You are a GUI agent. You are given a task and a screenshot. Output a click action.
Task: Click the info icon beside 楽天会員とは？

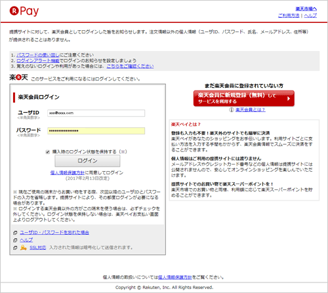232,109
